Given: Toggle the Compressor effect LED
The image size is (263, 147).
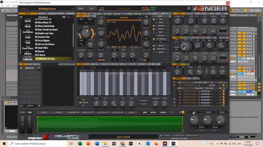Looking at the screenshot, I should pyautogui.click(x=21, y=68).
